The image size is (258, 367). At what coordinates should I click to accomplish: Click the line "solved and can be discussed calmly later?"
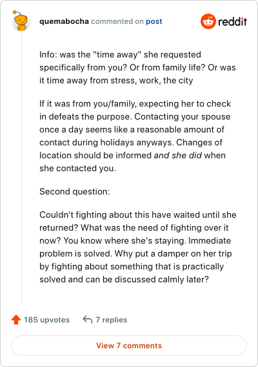(124, 280)
